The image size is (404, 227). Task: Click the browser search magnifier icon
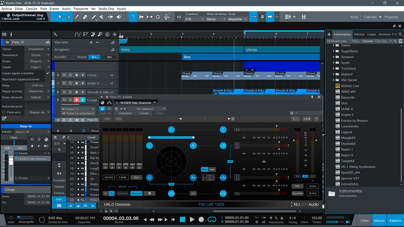[x=400, y=34]
